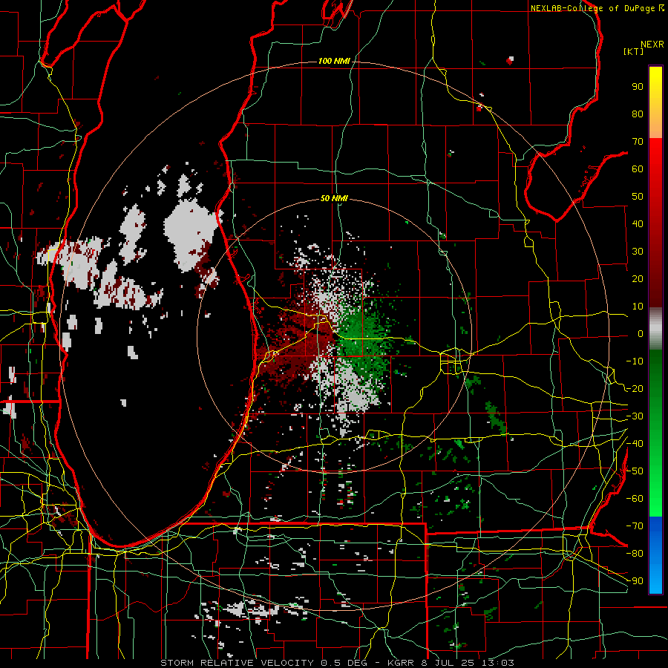Click the 30 value on velocity scale
This screenshot has width=668, height=668.
point(638,252)
